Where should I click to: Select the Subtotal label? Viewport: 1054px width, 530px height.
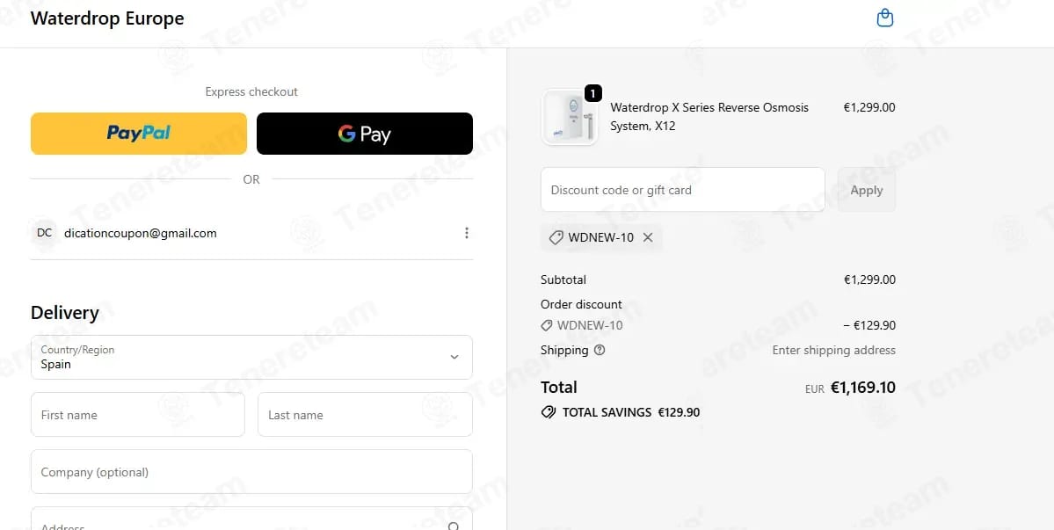pyautogui.click(x=563, y=280)
